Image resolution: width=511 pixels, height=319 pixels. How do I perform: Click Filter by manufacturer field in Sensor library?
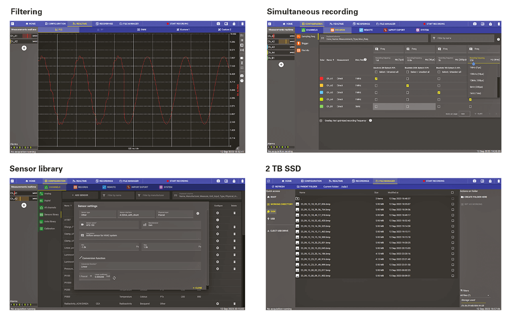[x=153, y=195]
